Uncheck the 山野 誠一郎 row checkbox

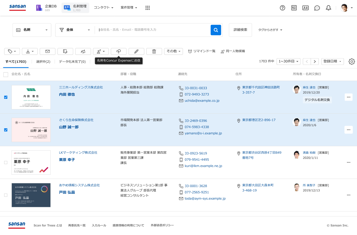click(6, 130)
